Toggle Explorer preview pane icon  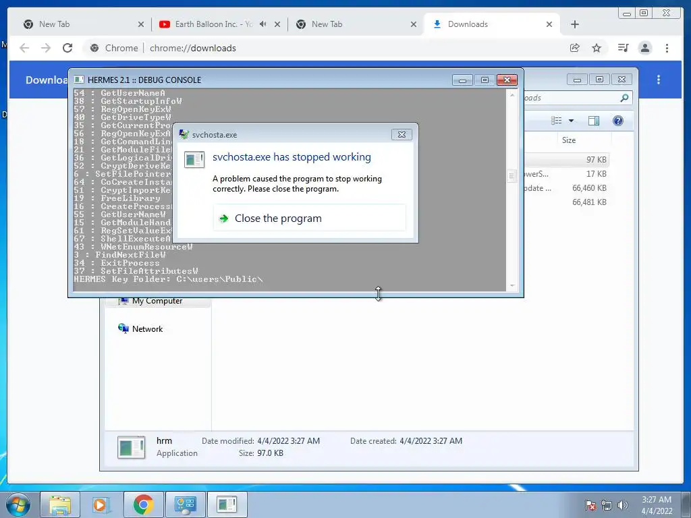coord(594,121)
